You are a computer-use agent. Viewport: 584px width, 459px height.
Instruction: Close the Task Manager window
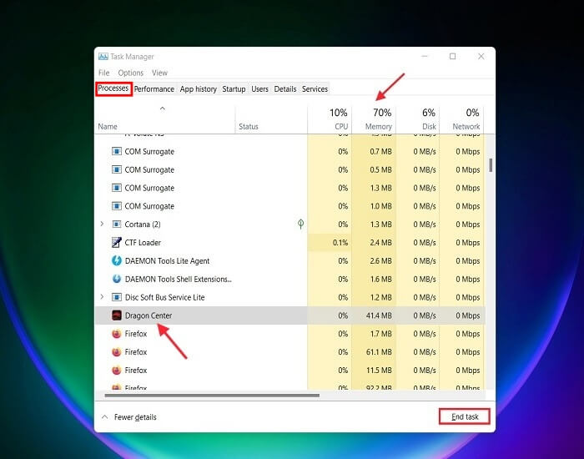[481, 56]
